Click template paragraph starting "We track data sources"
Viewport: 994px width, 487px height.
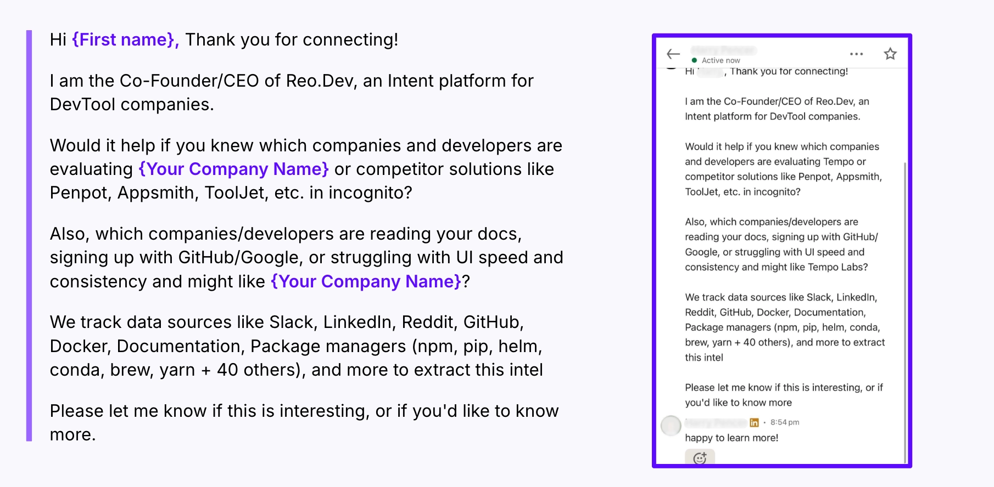coord(297,346)
